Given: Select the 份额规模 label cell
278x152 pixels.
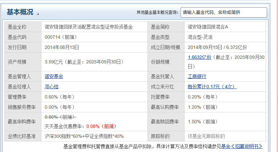Looking at the screenshot, I should coord(166,62).
